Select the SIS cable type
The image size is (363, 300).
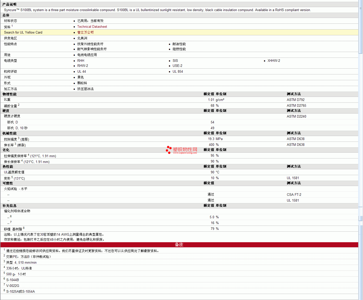tap(175, 61)
